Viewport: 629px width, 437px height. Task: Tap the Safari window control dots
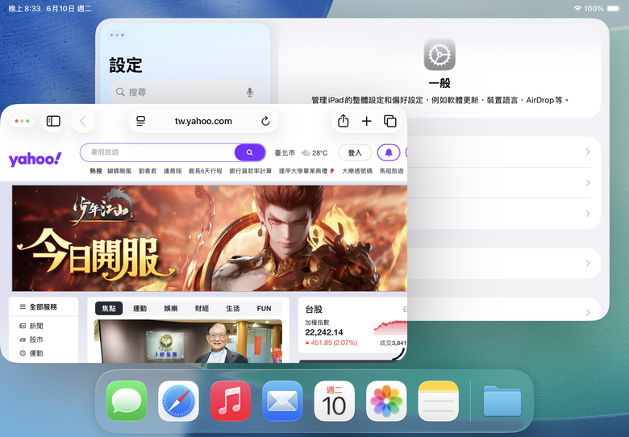[22, 121]
